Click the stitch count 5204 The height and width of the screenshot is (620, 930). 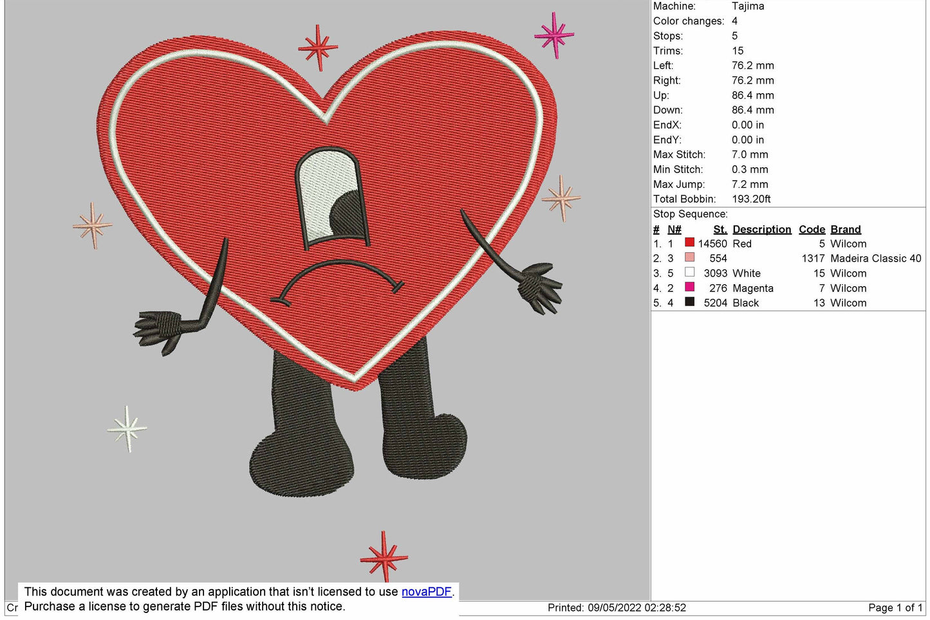[x=715, y=303]
